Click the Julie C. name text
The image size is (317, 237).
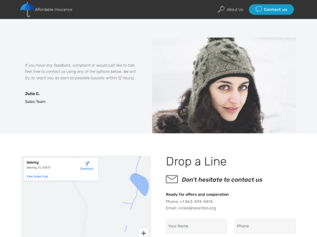(32, 94)
